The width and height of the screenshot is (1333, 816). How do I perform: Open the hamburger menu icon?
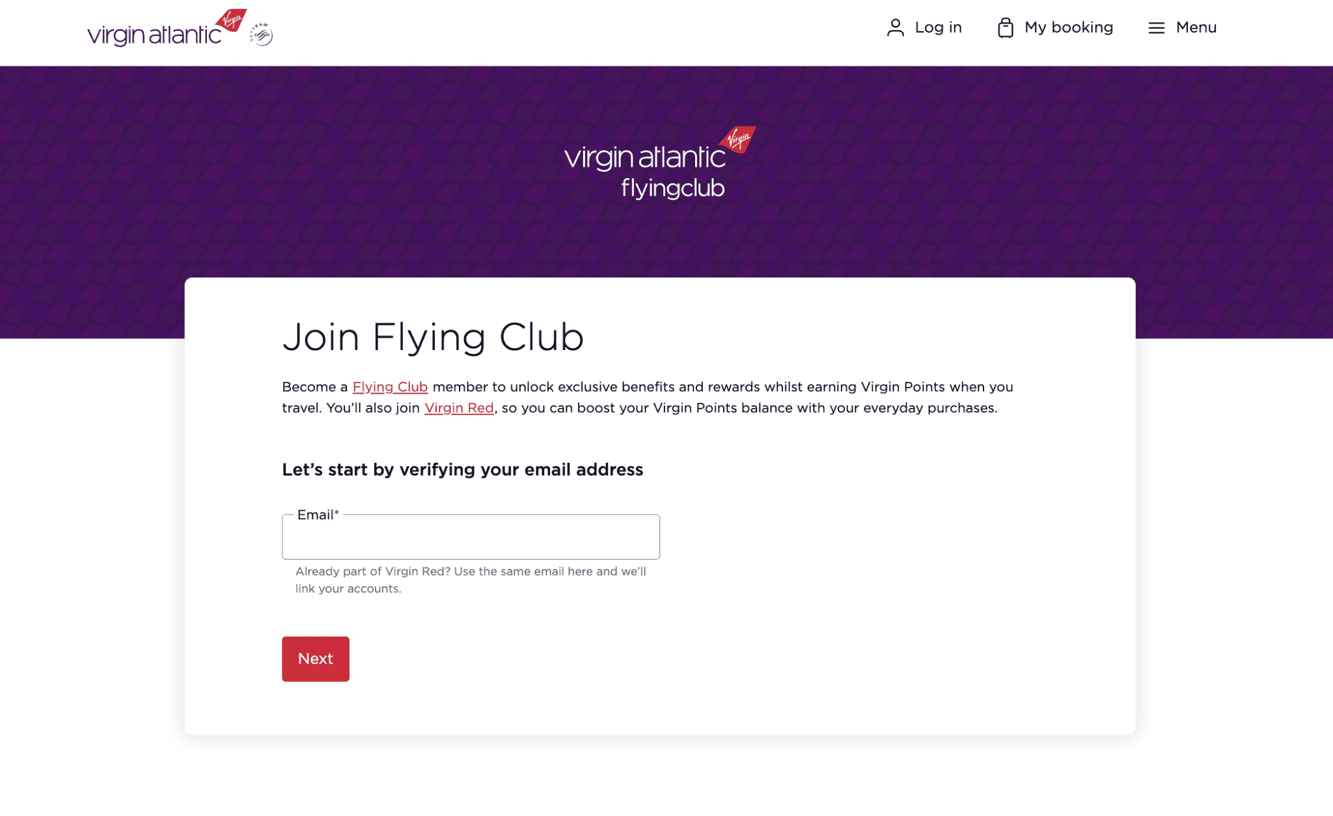(x=1156, y=27)
